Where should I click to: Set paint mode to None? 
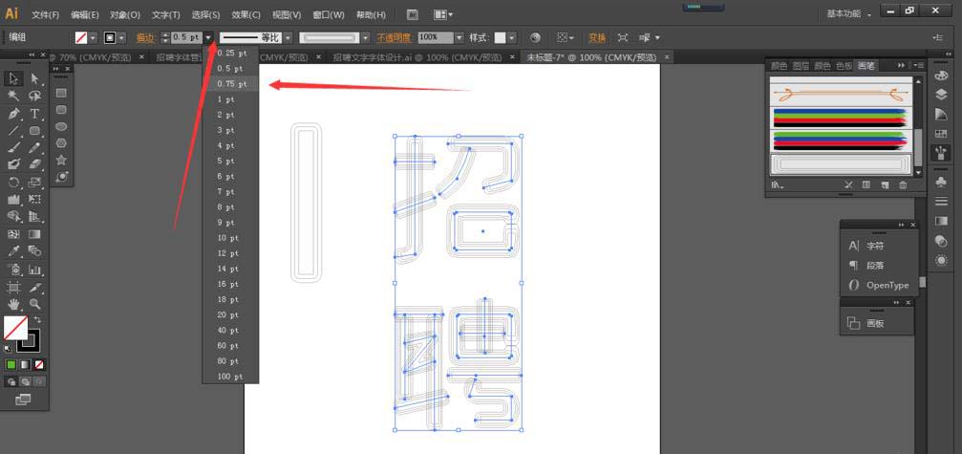click(39, 364)
